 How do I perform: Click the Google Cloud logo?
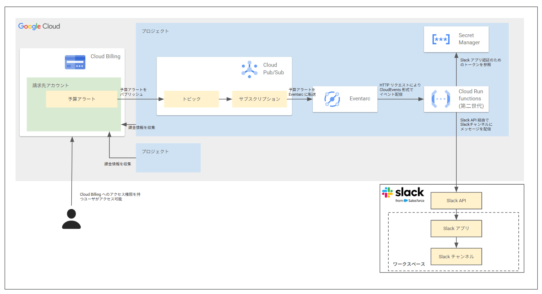pos(39,26)
